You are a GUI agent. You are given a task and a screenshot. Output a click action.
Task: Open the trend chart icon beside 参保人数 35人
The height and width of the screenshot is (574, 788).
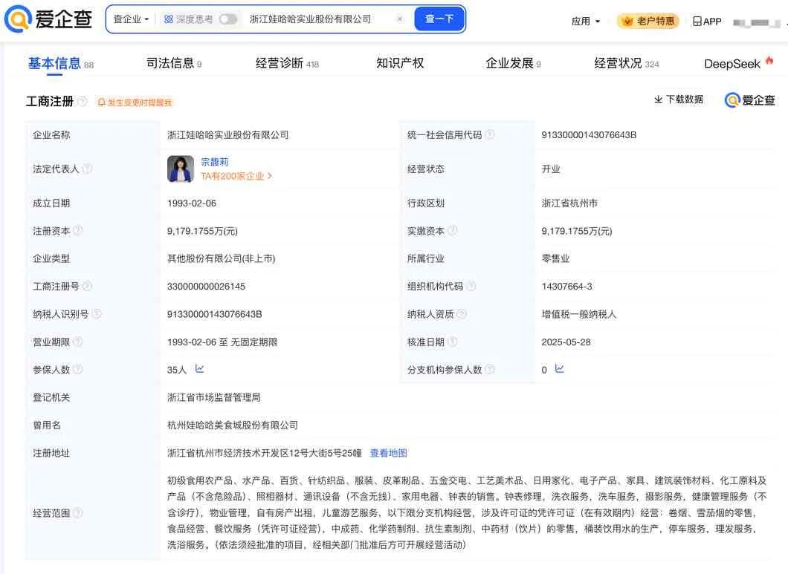click(198, 369)
